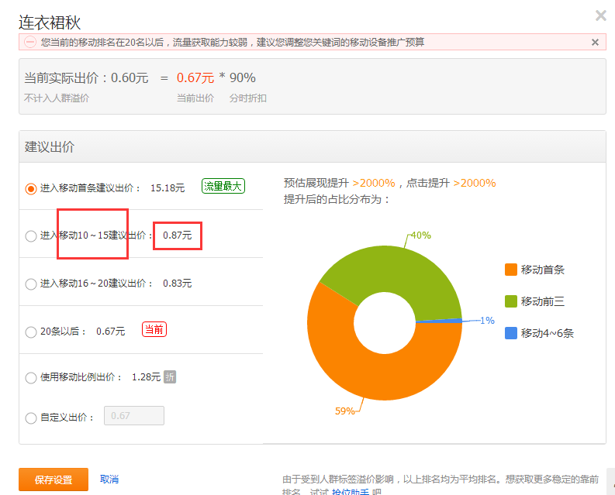Select 进入移动16~20建议出价 radio option
The image size is (615, 495).
tap(31, 284)
